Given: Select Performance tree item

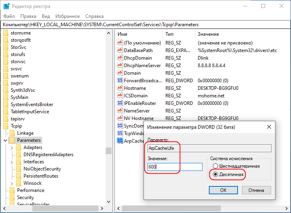Looking at the screenshot, I should click(31, 190).
